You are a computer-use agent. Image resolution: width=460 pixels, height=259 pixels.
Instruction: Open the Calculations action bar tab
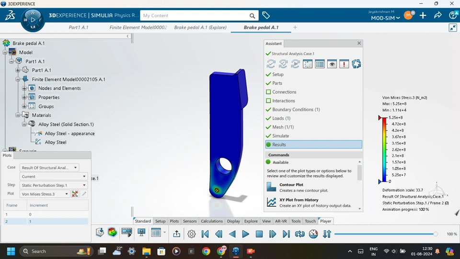[x=212, y=221]
